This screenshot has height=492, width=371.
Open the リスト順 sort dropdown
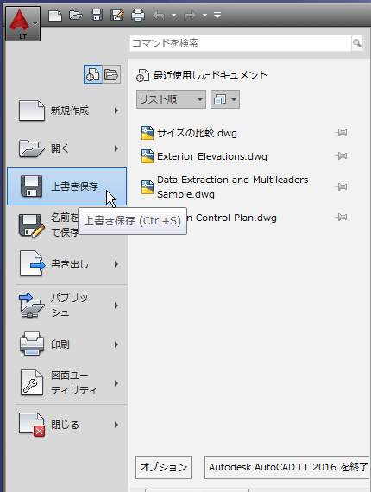click(171, 99)
